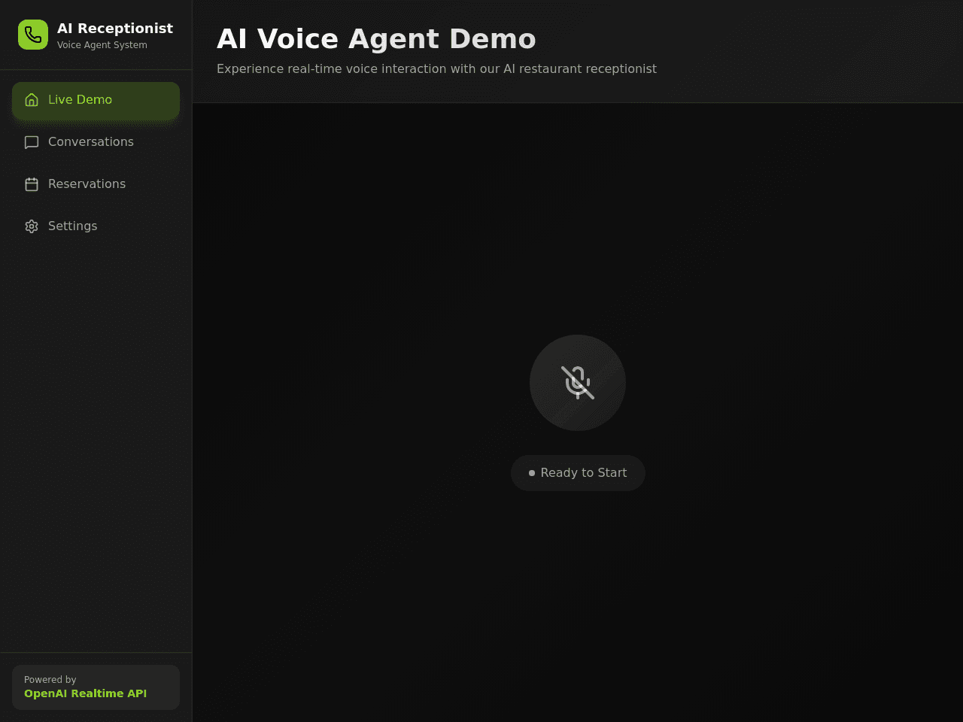Open the Conversations page
The height and width of the screenshot is (722, 963).
pyautogui.click(x=96, y=142)
